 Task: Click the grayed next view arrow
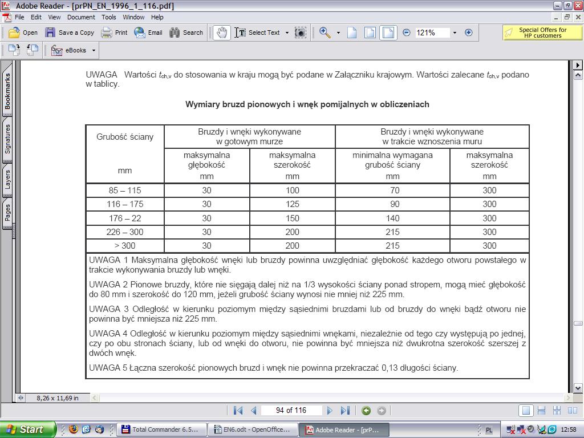pos(382,411)
